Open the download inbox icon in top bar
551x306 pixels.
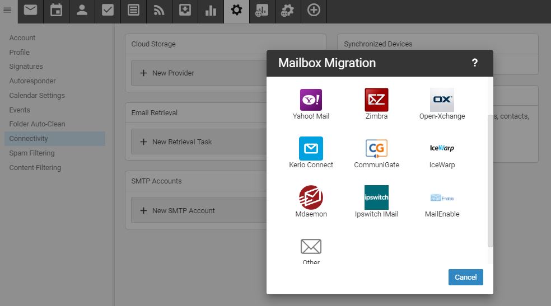(x=185, y=10)
